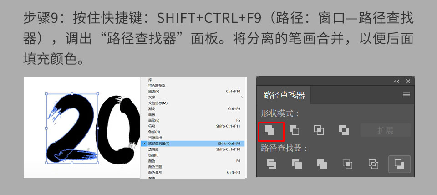Screen dimensions: 437x195
Task: Click the Crop pathfinder icon
Action: click(347, 164)
